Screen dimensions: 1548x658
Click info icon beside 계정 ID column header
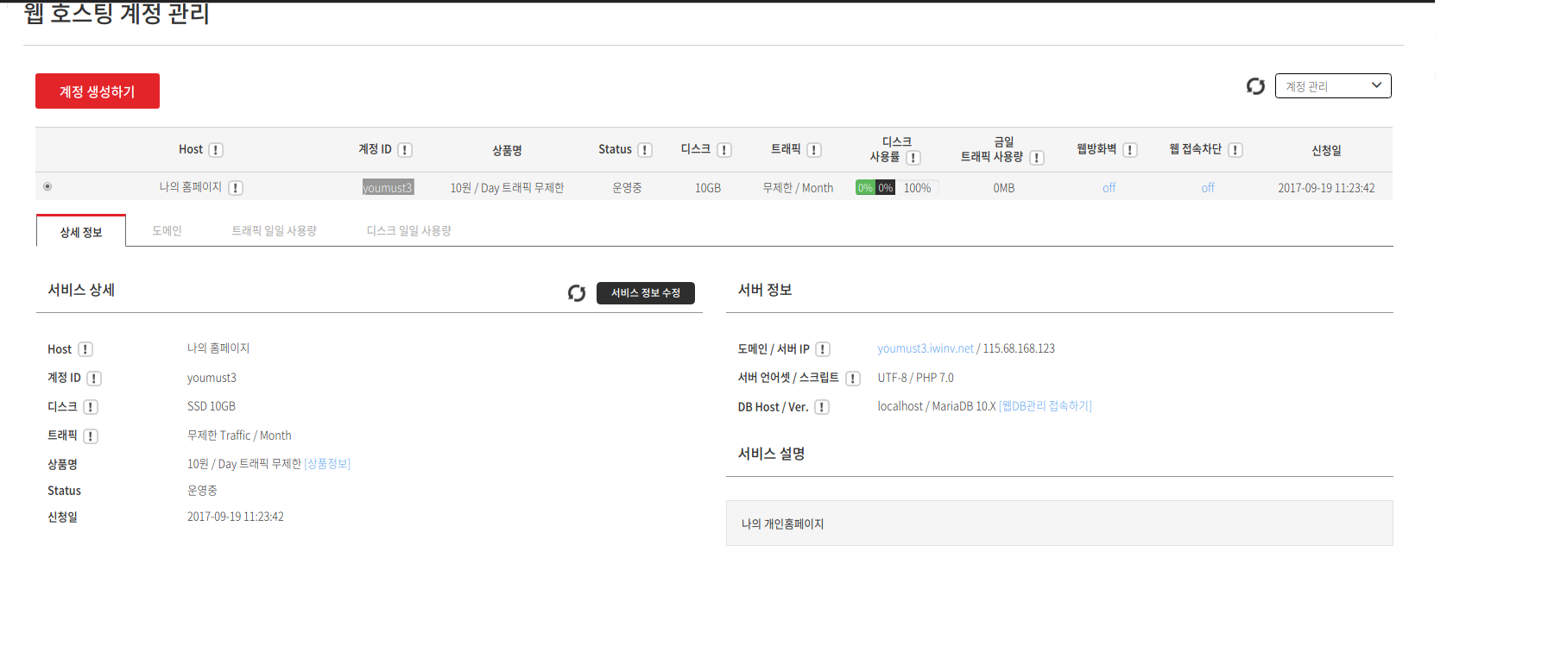point(405,150)
